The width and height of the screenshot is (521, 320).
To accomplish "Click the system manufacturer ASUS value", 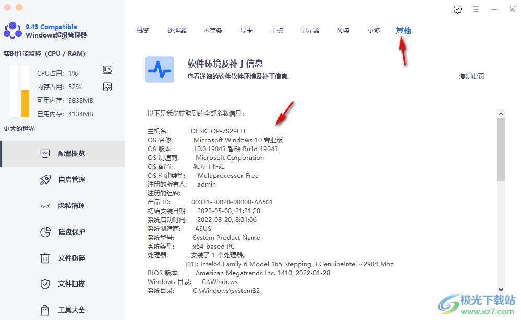I will (x=203, y=229).
